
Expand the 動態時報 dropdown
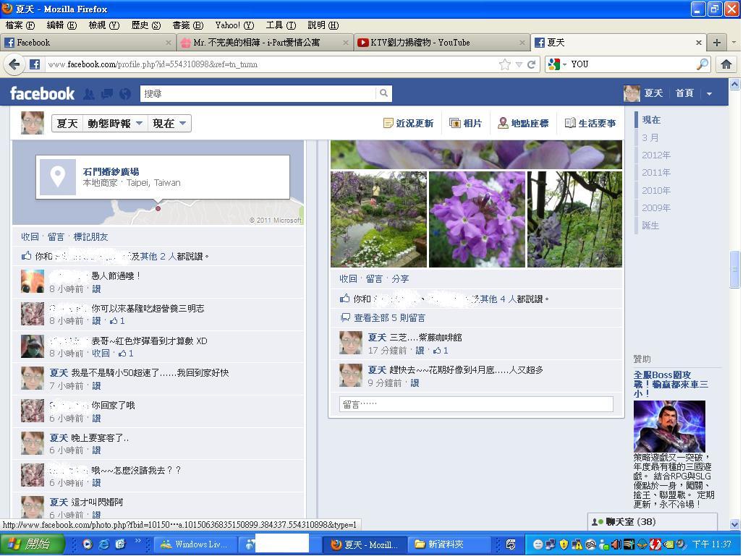click(115, 124)
